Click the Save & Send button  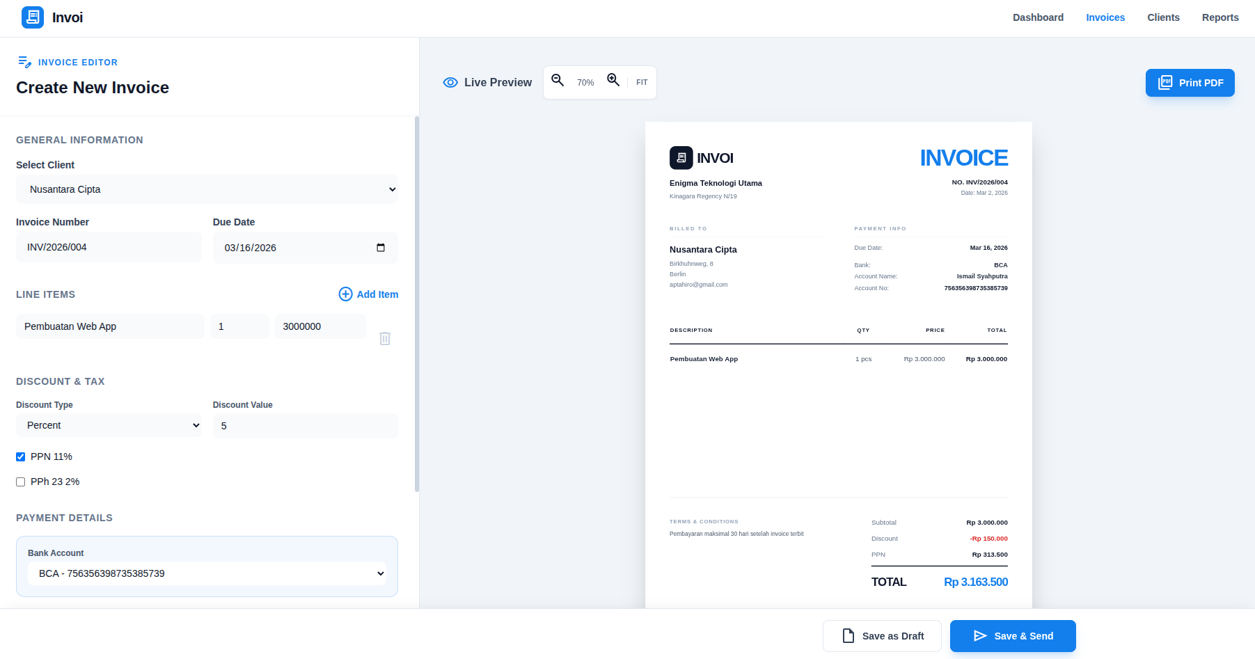coord(1013,635)
